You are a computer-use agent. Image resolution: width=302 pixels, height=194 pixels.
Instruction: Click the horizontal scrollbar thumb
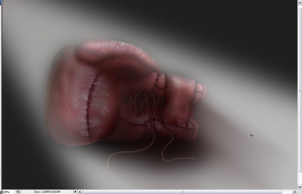[x=182, y=191]
